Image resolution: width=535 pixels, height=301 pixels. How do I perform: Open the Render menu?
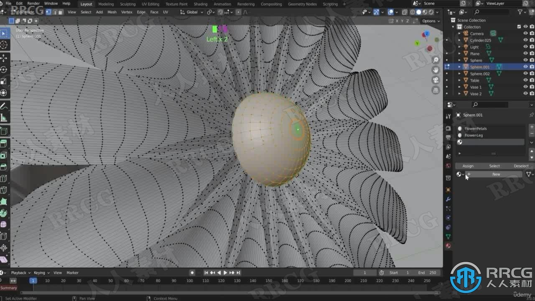[x=33, y=3]
